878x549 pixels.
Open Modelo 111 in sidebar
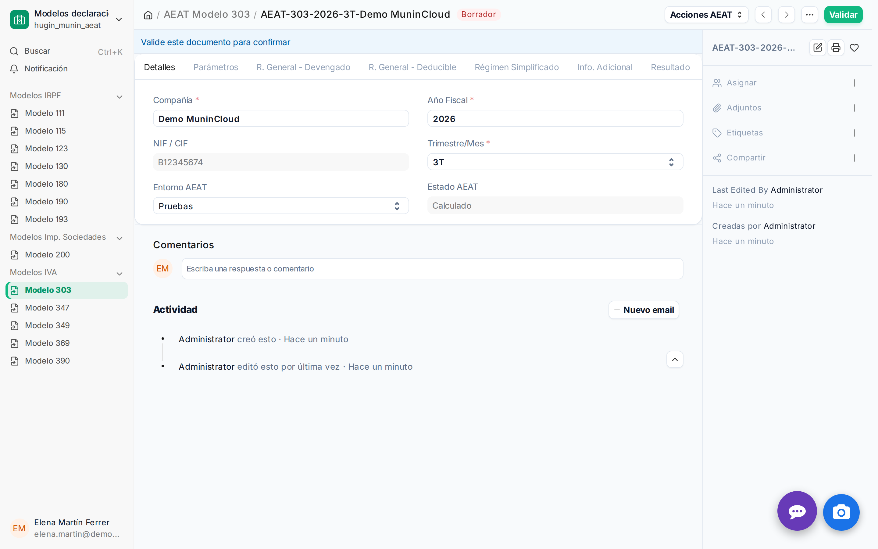[67, 113]
